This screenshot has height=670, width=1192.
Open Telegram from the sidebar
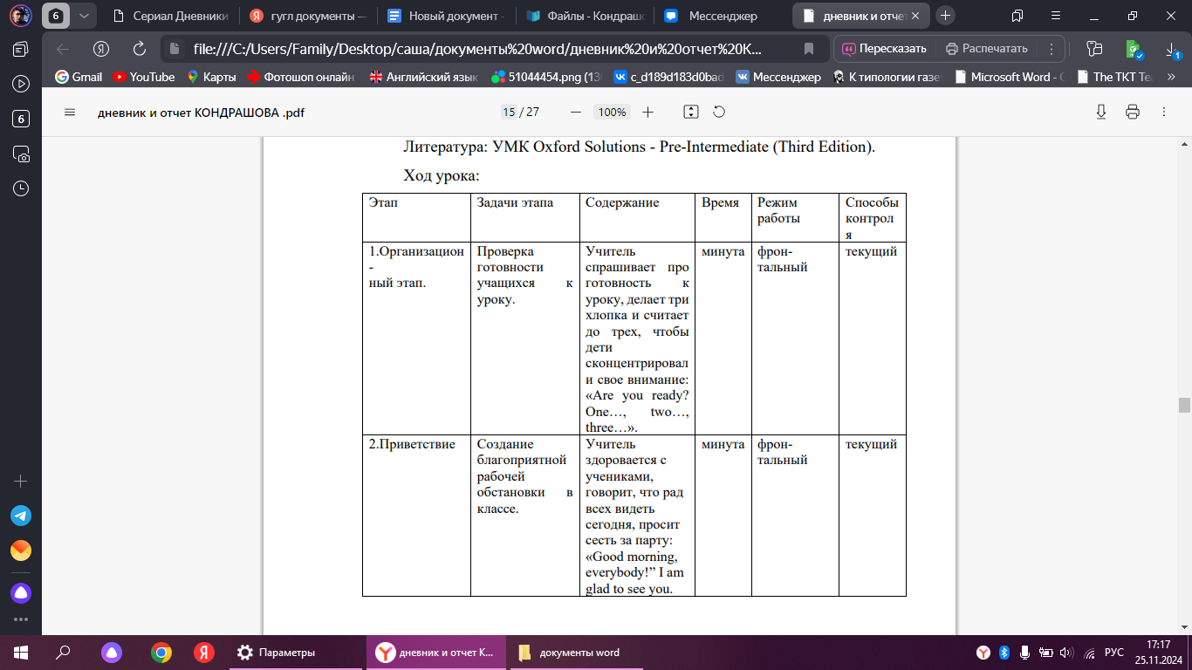click(21, 516)
